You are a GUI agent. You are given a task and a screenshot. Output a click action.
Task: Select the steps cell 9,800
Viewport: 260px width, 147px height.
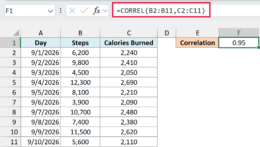[80, 62]
